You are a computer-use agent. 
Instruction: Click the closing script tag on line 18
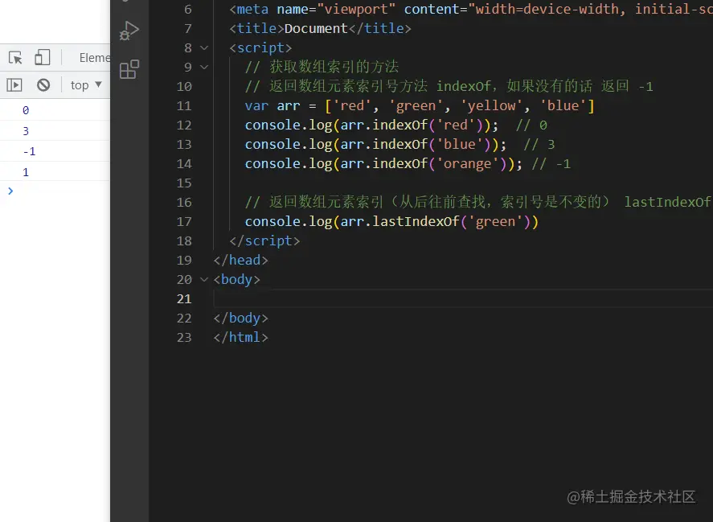coord(264,240)
